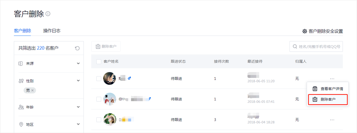Click the 来源 source icon
The height and width of the screenshot is (133, 357).
[21, 64]
